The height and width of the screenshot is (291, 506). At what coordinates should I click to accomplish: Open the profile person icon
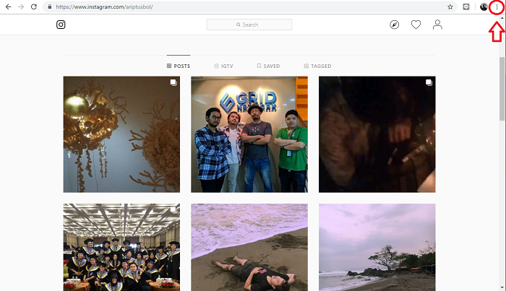tap(437, 25)
